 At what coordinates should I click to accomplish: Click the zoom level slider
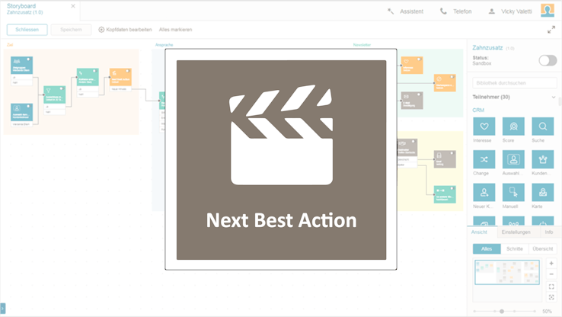(502, 311)
